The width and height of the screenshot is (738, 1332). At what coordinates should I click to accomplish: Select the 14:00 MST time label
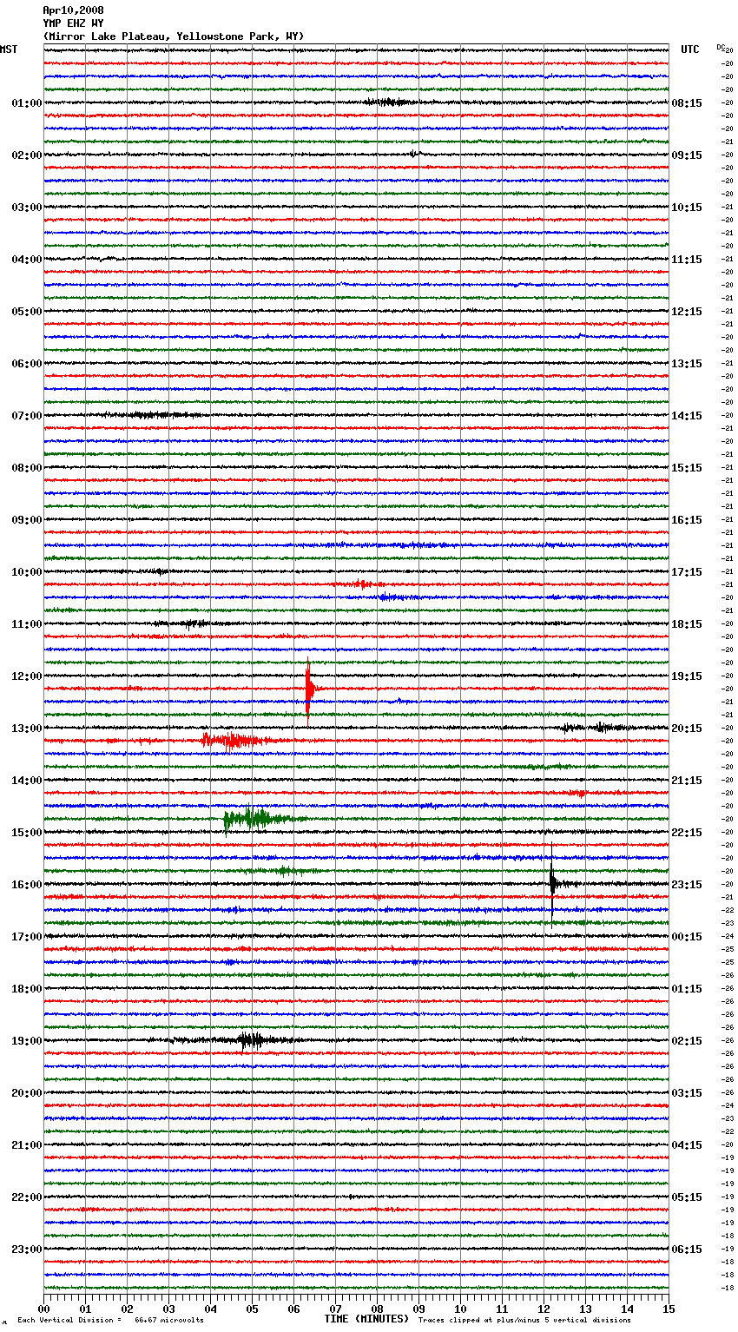(27, 781)
